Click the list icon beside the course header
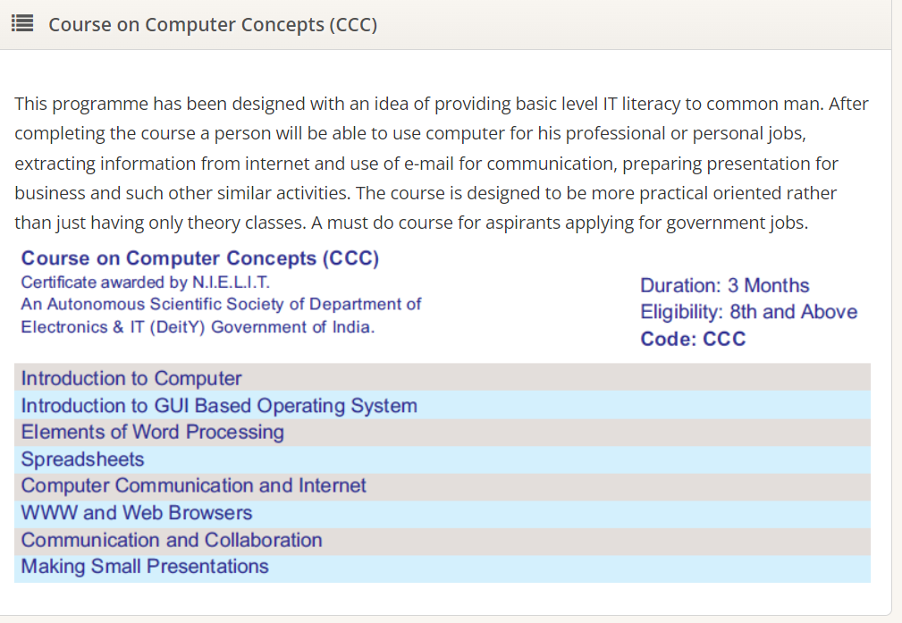This screenshot has width=902, height=623. point(22,24)
